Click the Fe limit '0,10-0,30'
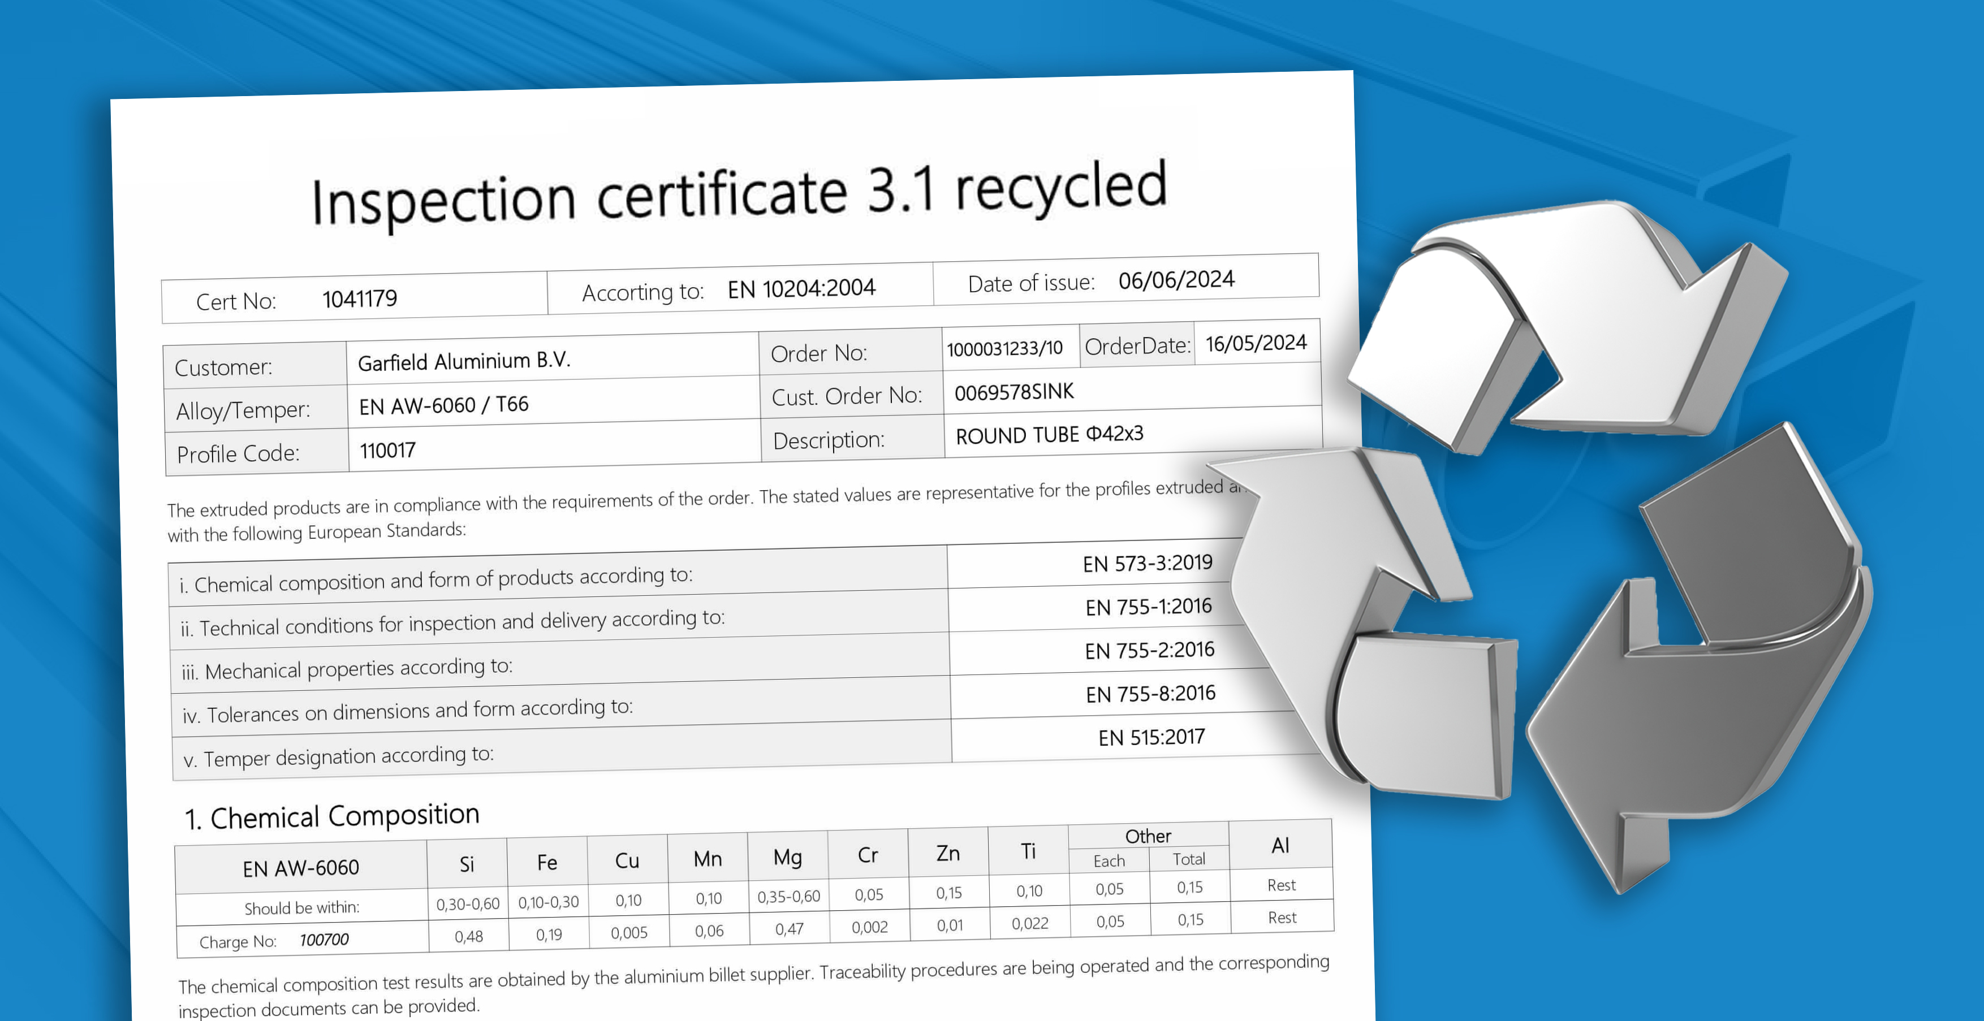This screenshot has height=1021, width=1984. coord(547,902)
